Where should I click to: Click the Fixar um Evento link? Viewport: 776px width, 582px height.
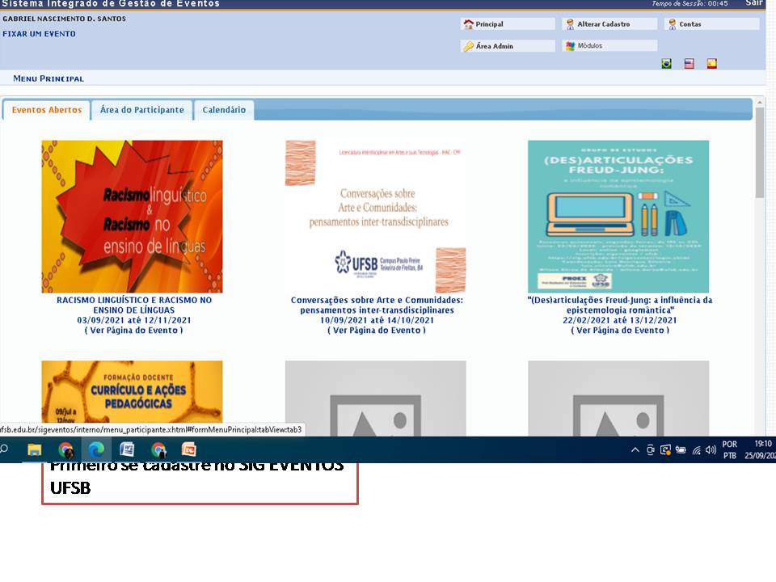(x=39, y=34)
